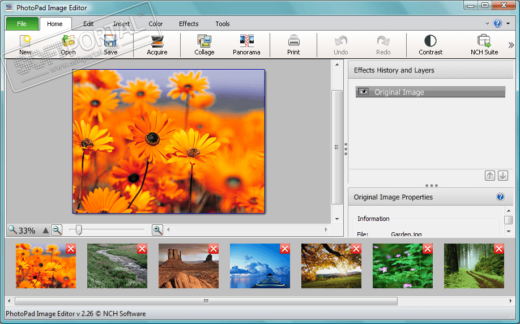Screen dimensions: 520x324
Task: Close the forest path thumbnail
Action: click(499, 249)
